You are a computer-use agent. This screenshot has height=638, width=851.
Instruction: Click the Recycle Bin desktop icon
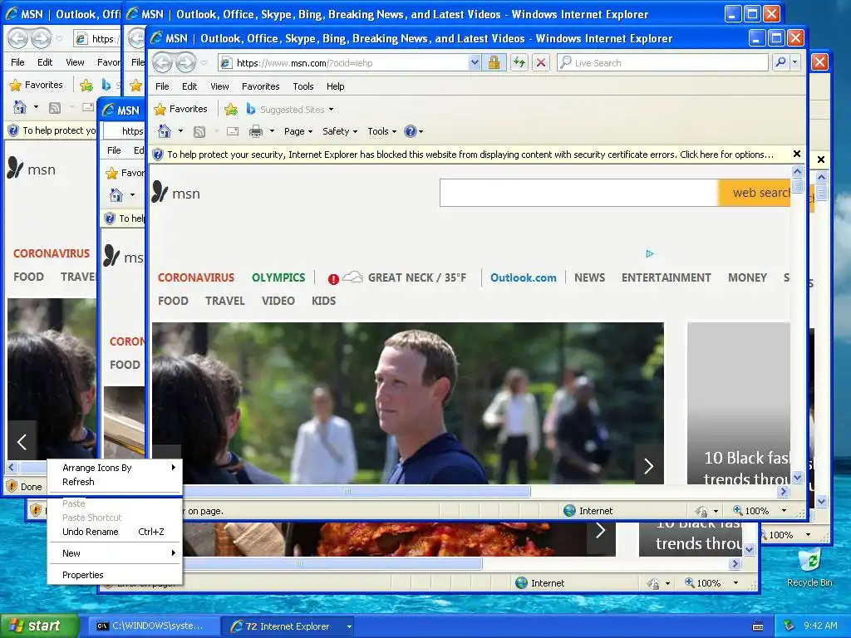[x=809, y=567]
